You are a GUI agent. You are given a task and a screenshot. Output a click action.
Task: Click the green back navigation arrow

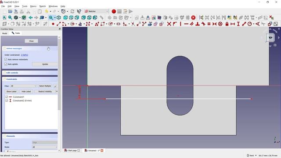coord(30,18)
